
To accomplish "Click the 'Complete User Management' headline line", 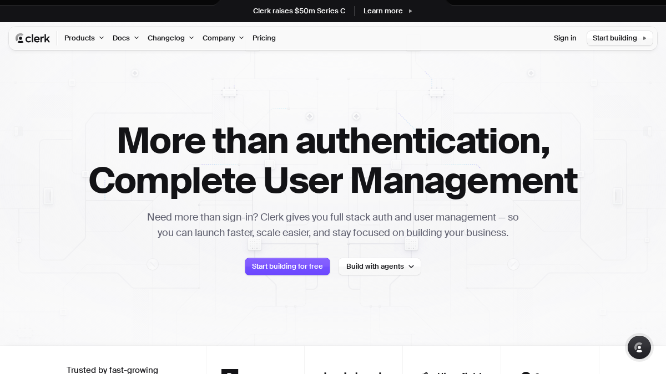I will click(x=333, y=181).
